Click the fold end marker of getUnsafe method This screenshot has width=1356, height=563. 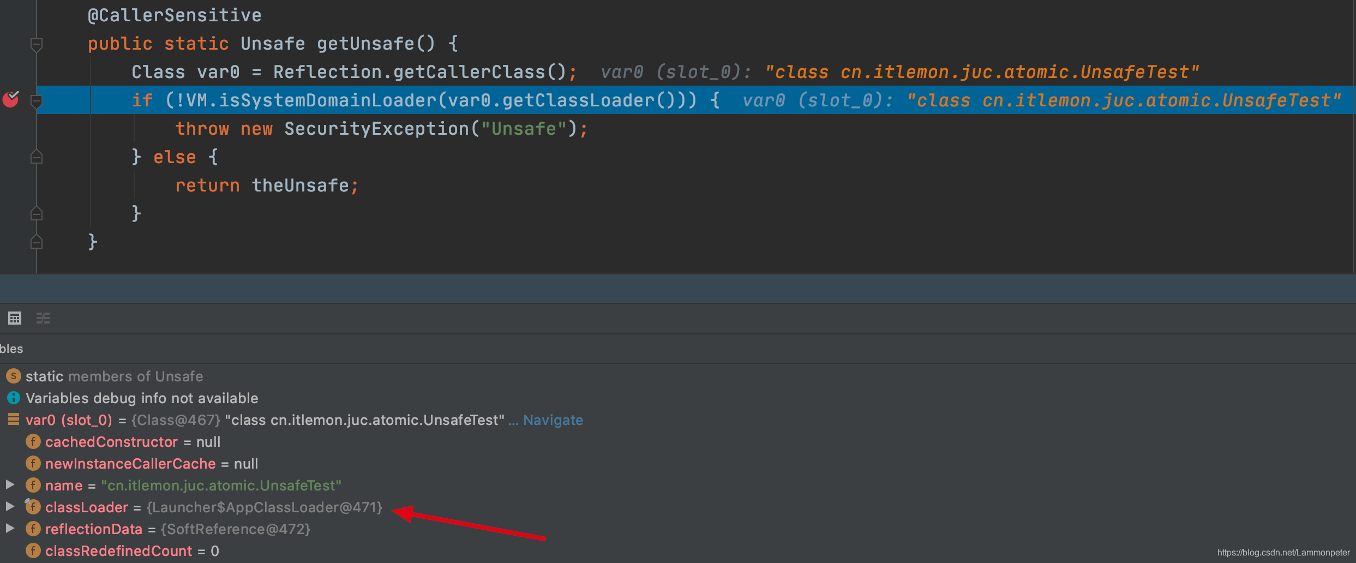pos(37,242)
